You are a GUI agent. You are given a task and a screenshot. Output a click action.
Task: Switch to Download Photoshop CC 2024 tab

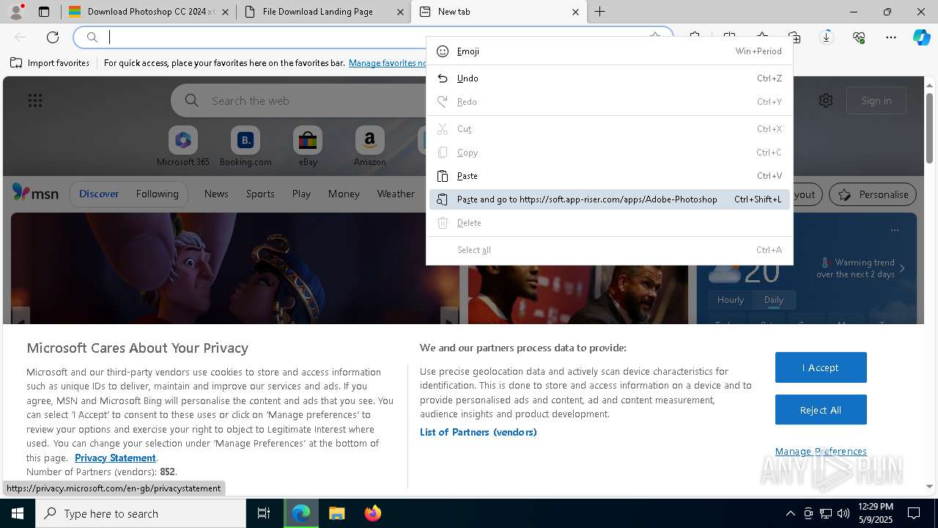point(148,12)
